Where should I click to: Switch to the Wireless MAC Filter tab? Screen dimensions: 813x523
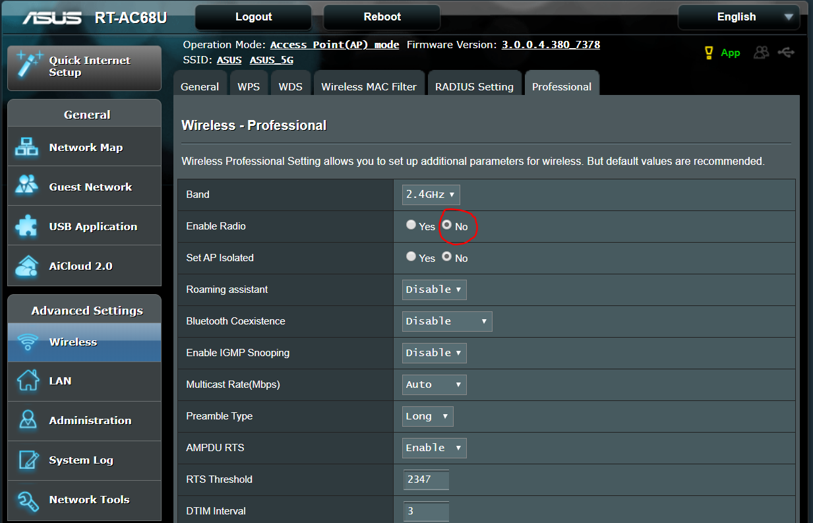point(369,86)
